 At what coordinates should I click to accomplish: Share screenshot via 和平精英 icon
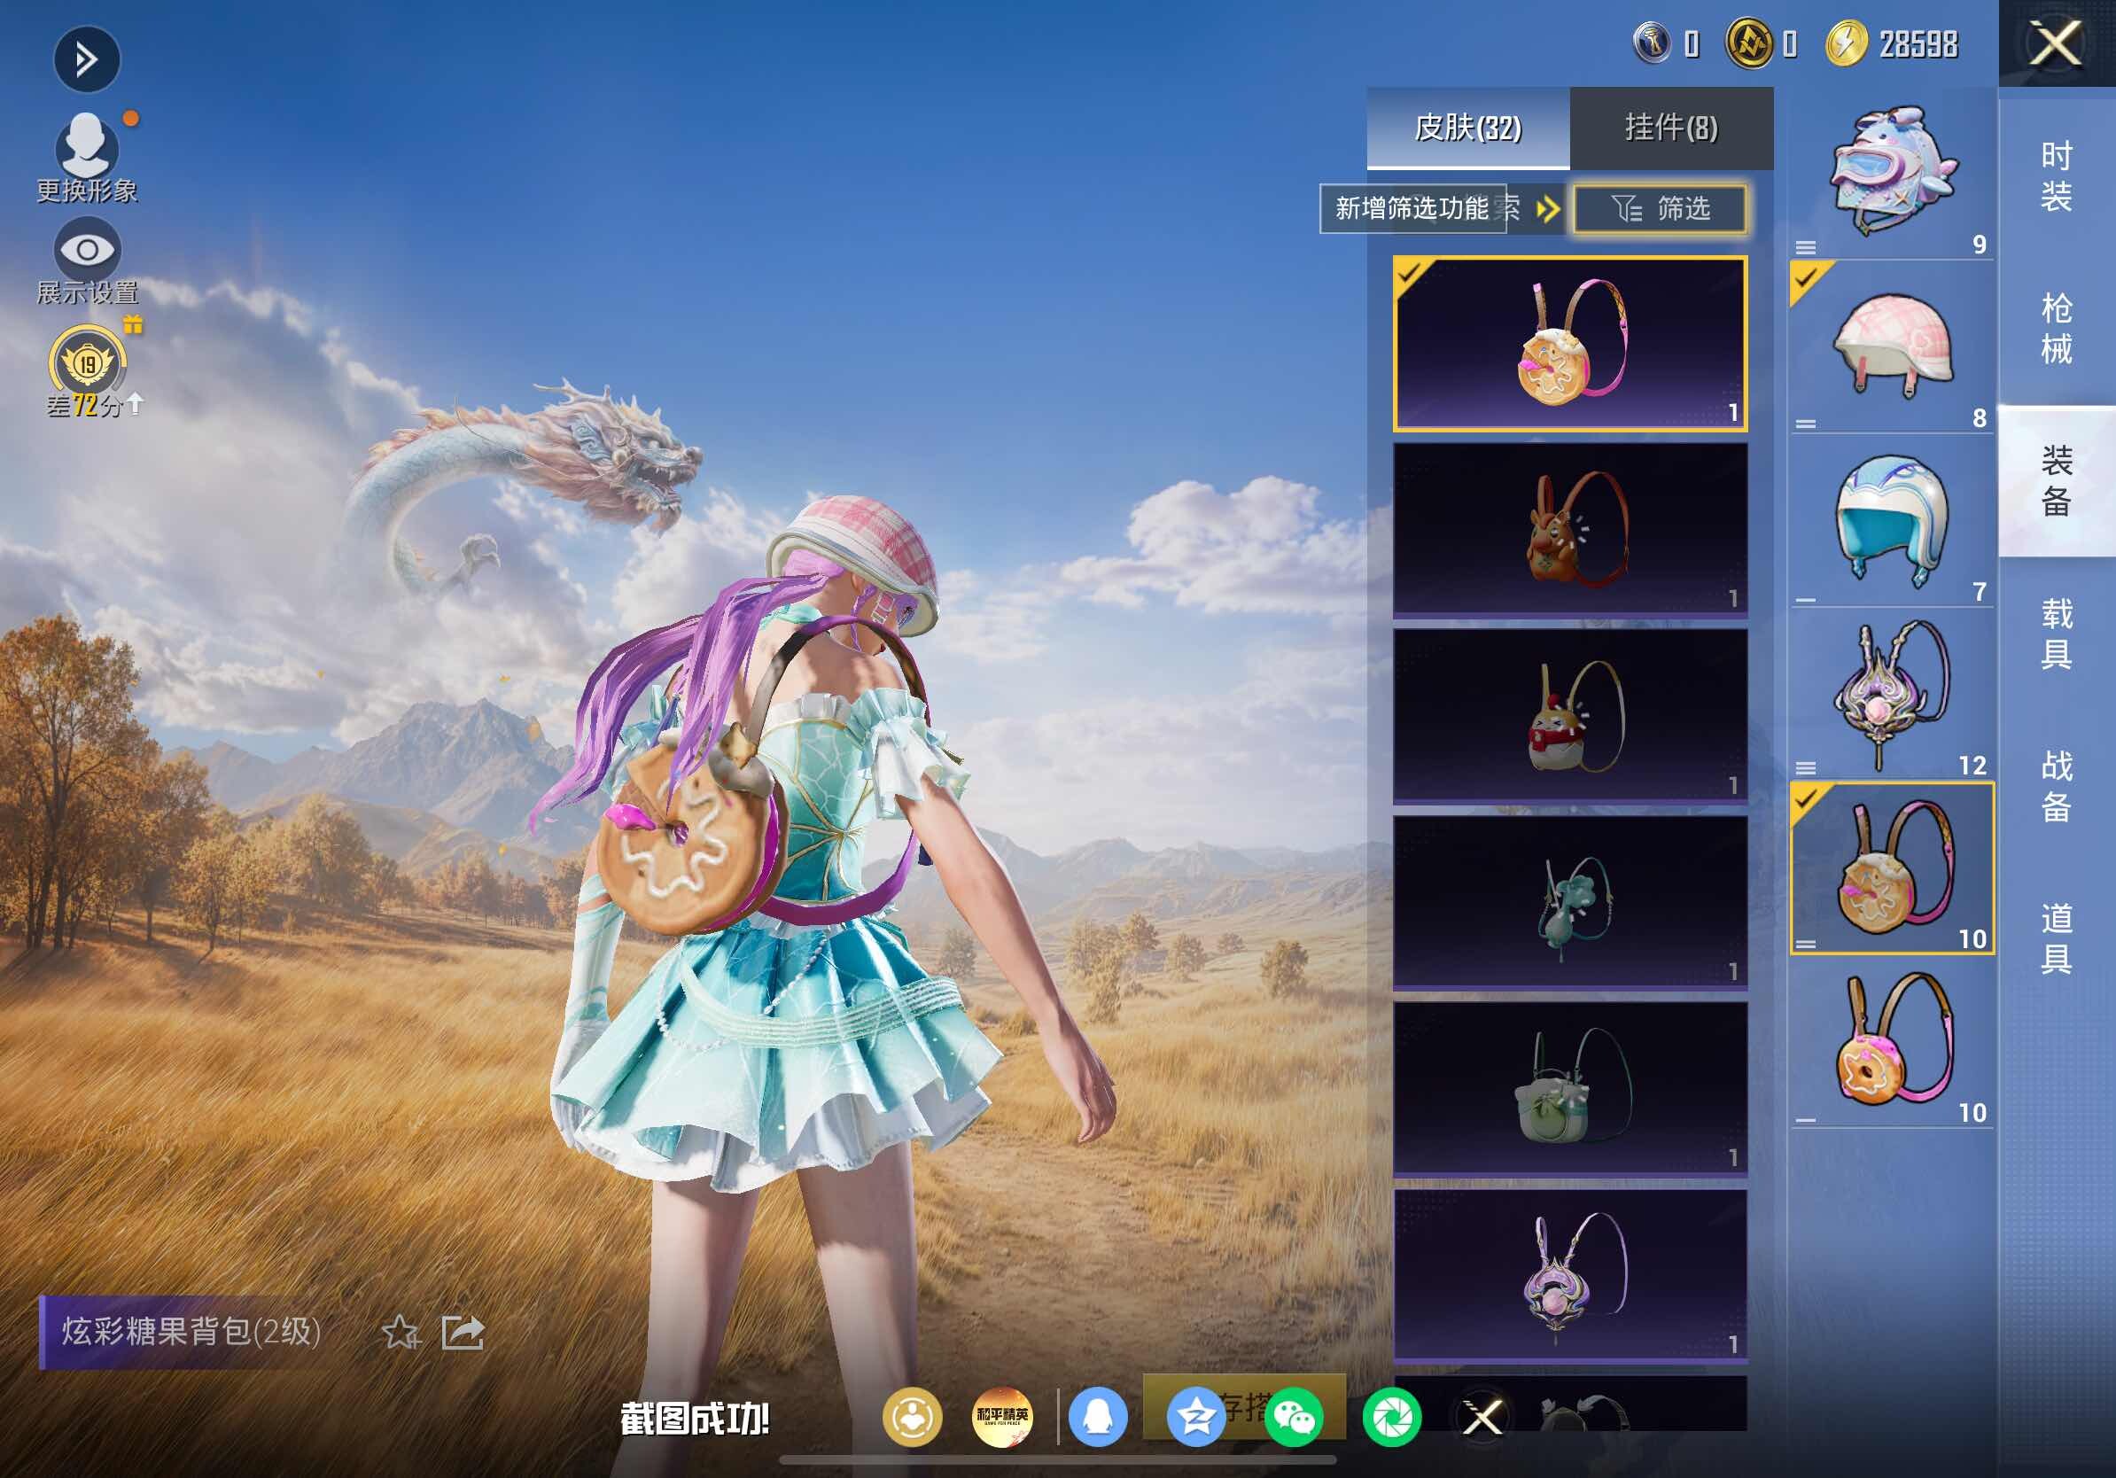[x=1003, y=1417]
